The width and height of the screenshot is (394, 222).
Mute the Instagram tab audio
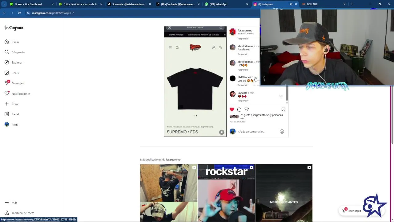click(x=291, y=4)
